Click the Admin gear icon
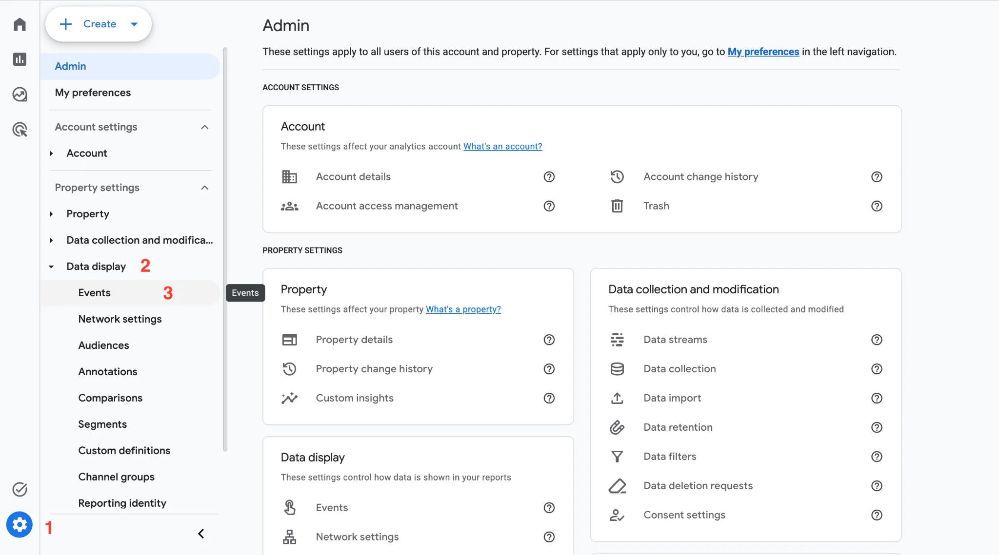Viewport: 999px width, 555px height. point(20,524)
